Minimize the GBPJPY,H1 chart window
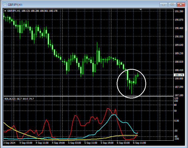Screen dimensions: 188x148 pos(163,5)
